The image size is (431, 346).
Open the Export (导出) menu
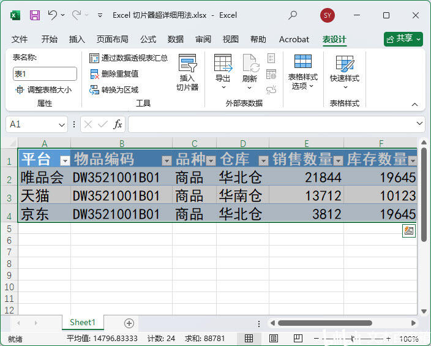click(x=223, y=72)
